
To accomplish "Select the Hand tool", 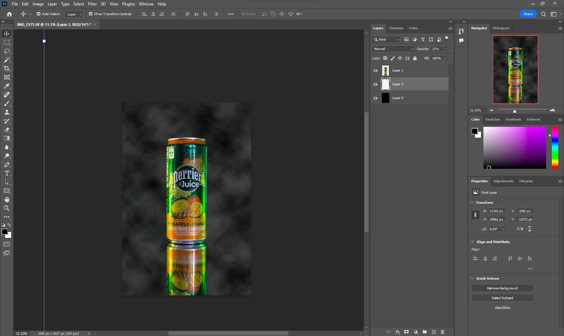I will point(7,200).
